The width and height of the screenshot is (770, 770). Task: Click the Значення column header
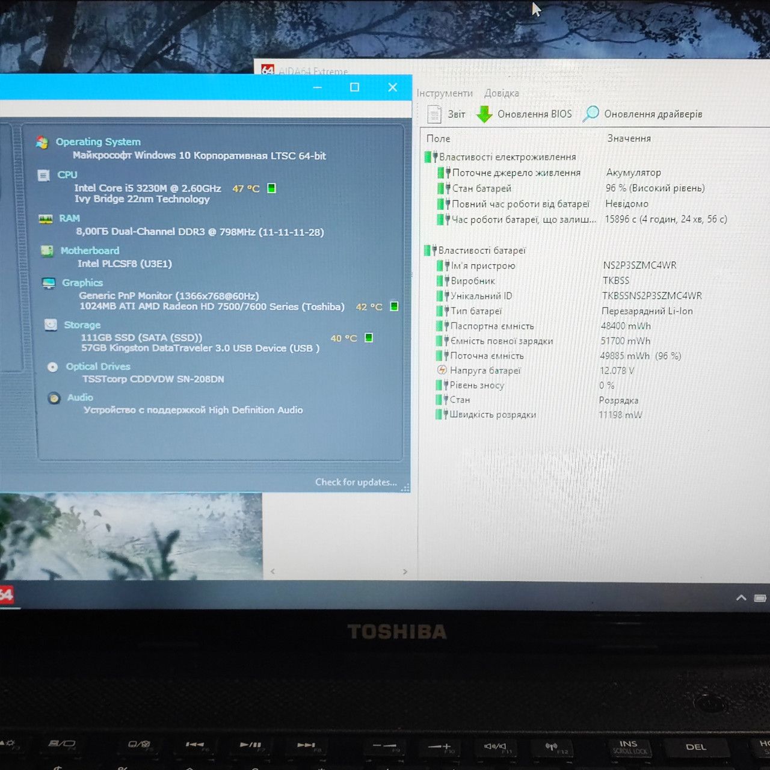pos(629,138)
